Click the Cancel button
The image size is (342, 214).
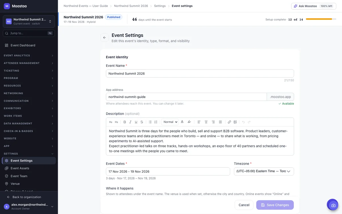[244, 205]
